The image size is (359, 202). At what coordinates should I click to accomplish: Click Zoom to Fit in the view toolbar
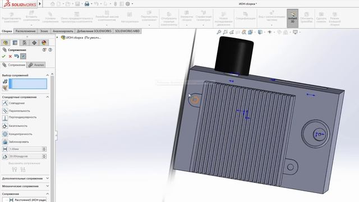(219, 33)
